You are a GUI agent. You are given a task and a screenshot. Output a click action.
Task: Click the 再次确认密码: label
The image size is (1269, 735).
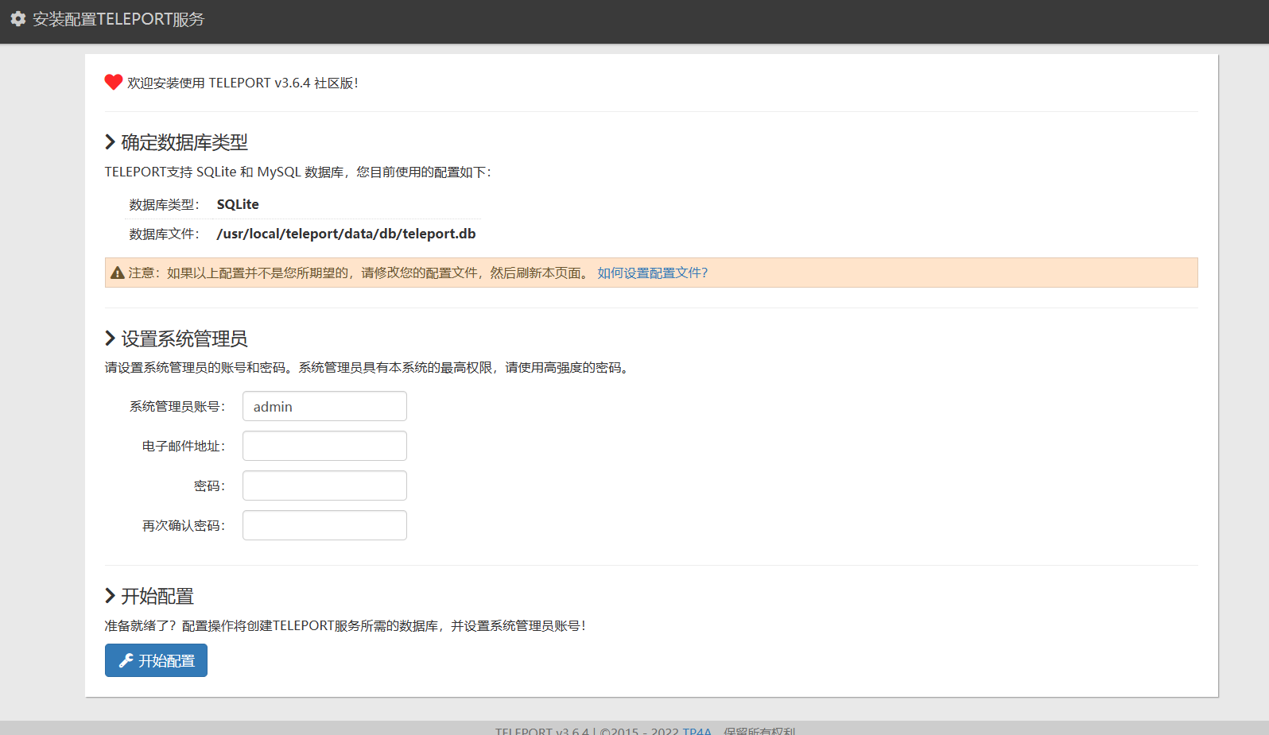click(x=184, y=526)
